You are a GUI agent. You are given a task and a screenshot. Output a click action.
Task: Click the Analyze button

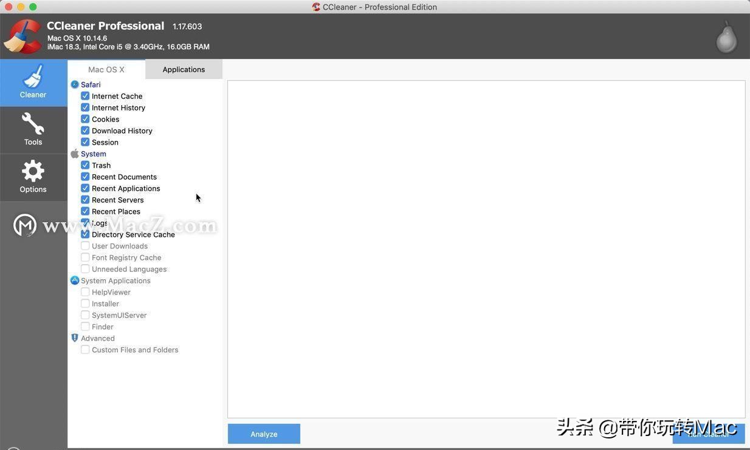point(263,434)
